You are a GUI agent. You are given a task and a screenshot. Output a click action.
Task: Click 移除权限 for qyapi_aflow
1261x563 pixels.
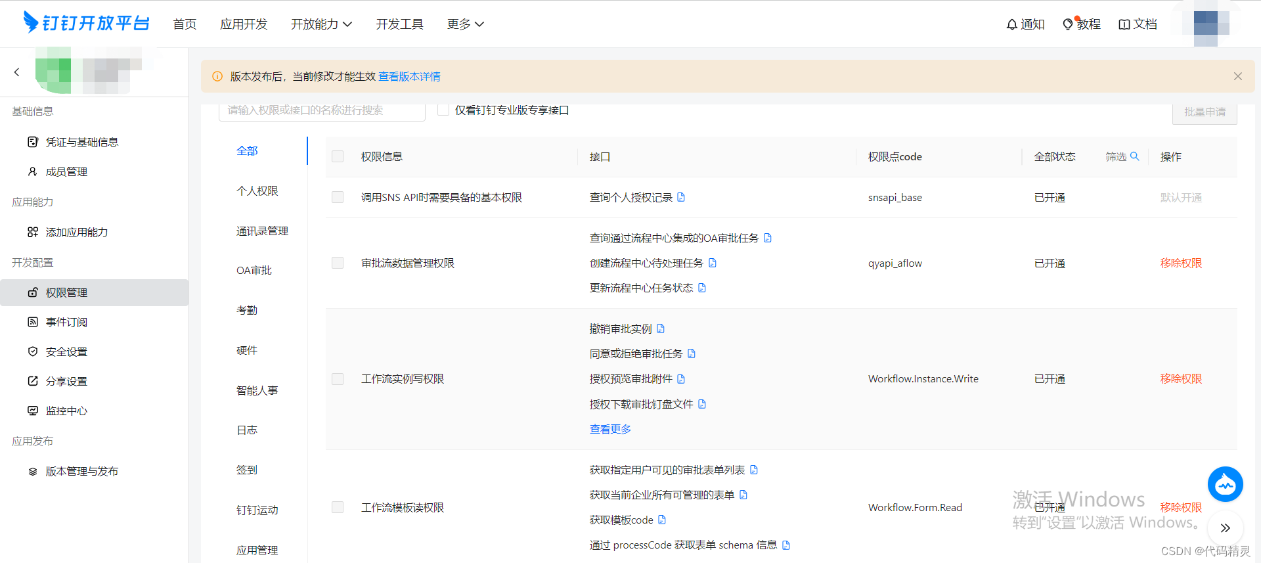[x=1181, y=263]
